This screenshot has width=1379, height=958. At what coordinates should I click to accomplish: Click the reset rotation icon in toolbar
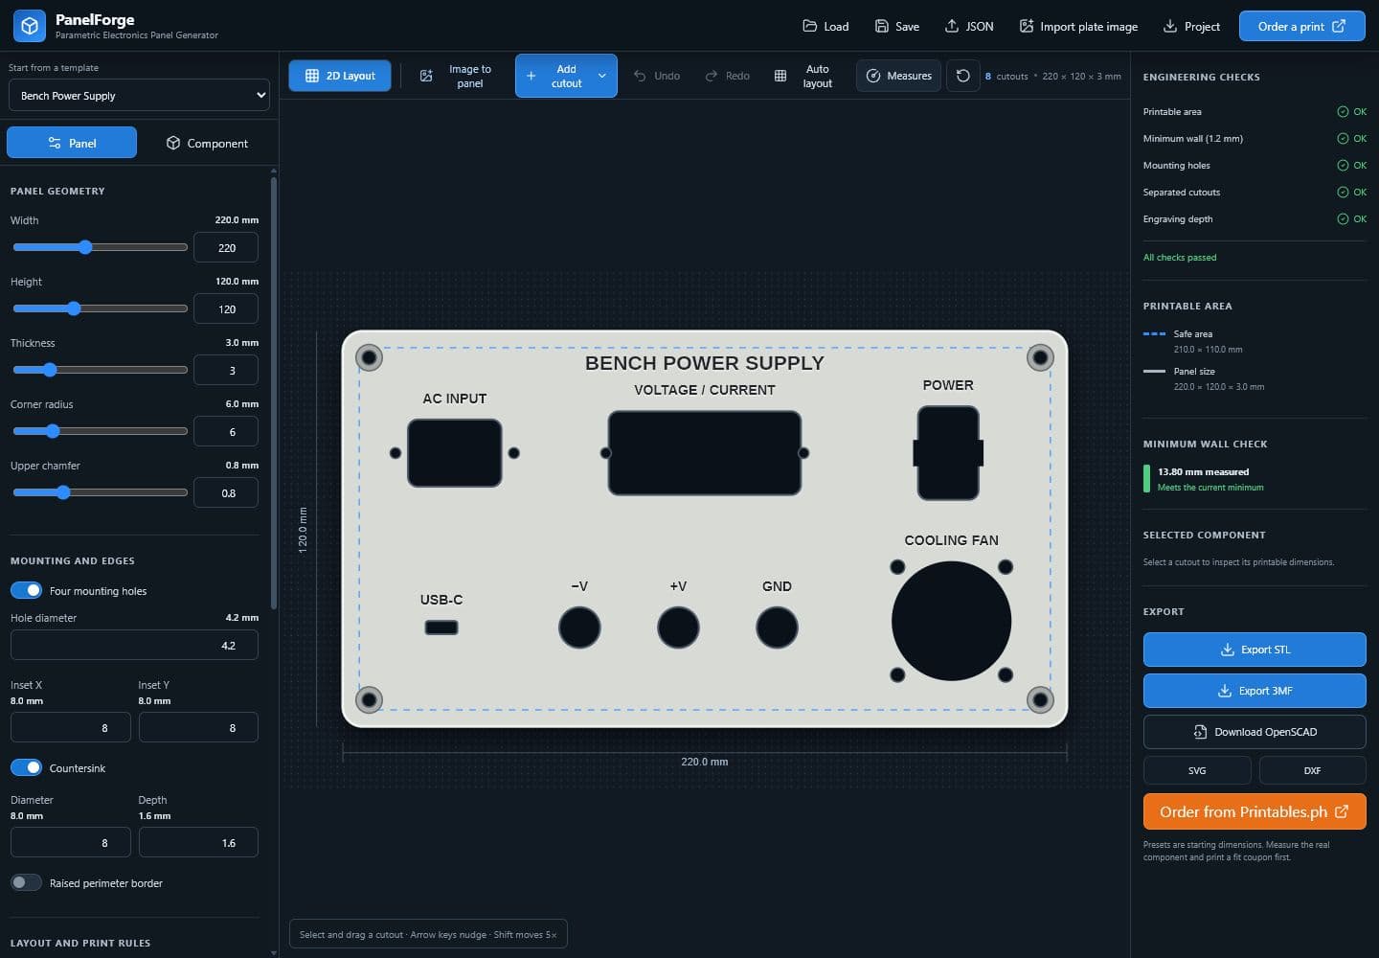[963, 76]
